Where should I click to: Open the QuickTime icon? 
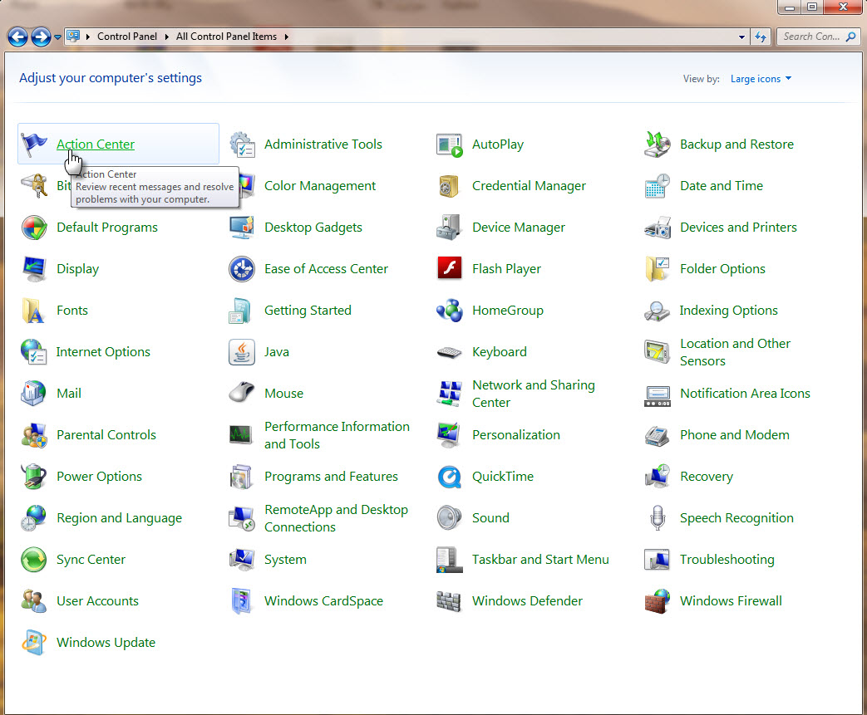tap(450, 477)
